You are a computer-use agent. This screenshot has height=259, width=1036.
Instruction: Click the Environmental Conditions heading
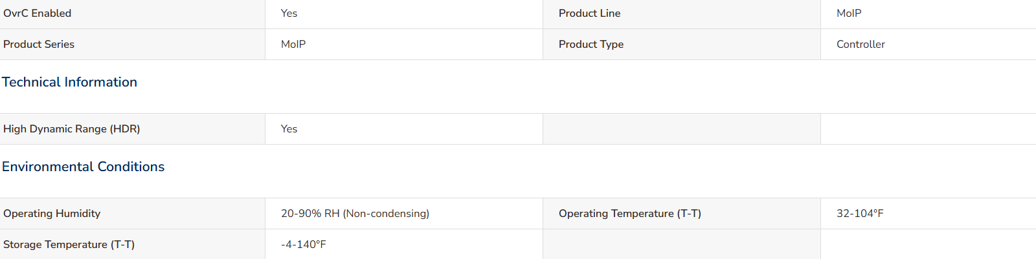83,167
